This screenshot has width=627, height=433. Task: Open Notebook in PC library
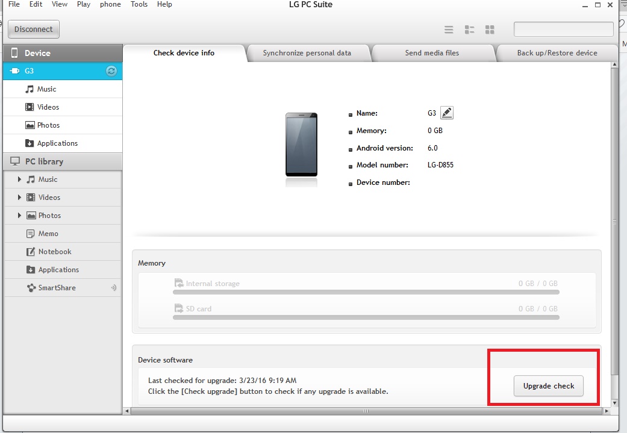63,252
